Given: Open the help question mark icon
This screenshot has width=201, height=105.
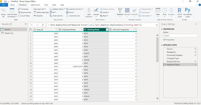Looking at the screenshot, I should coord(200,5).
